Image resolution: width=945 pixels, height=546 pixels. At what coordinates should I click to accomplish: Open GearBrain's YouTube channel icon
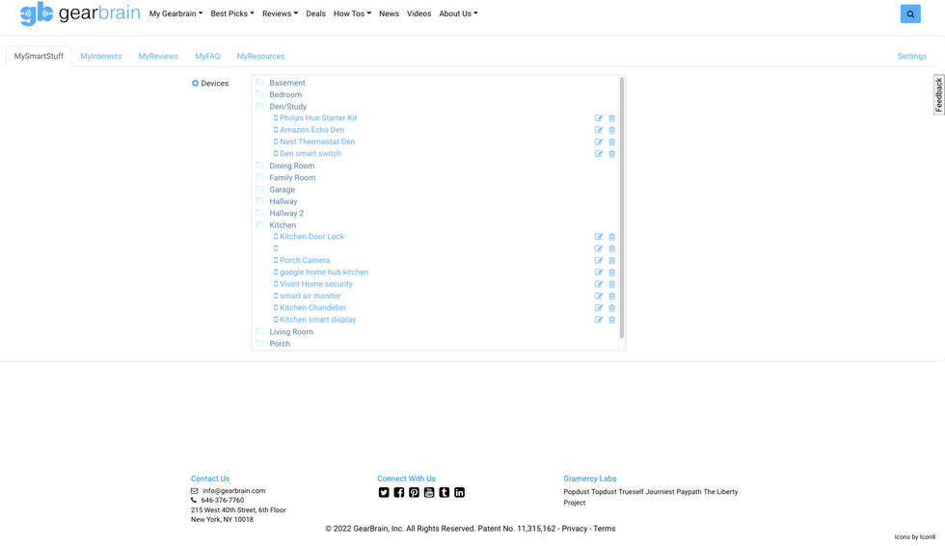pos(429,492)
